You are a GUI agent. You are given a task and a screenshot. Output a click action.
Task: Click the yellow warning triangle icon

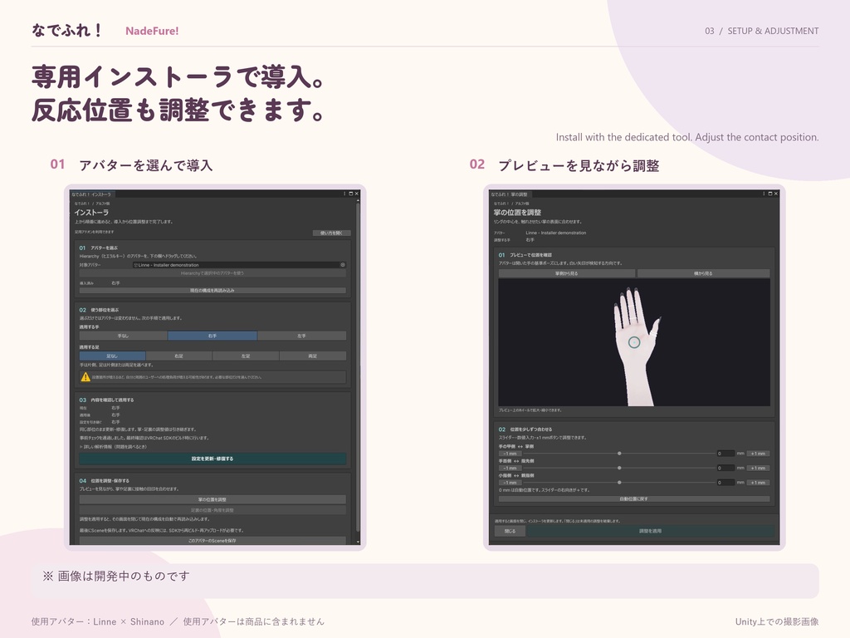(85, 377)
